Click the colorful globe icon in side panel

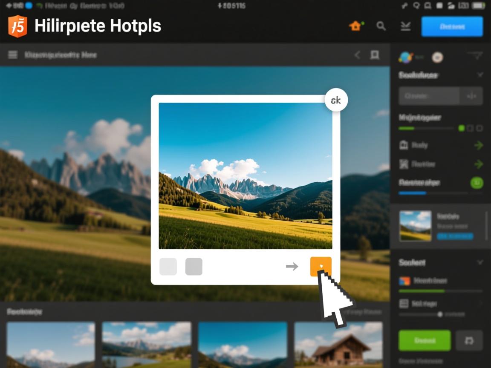405,57
